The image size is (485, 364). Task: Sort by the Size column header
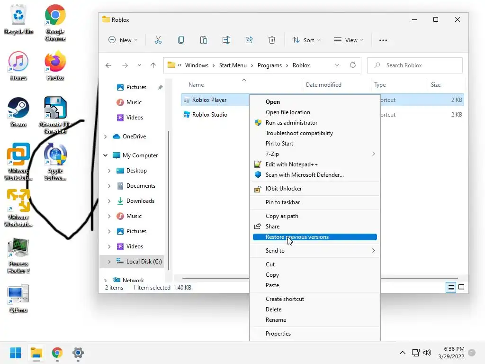click(x=436, y=85)
